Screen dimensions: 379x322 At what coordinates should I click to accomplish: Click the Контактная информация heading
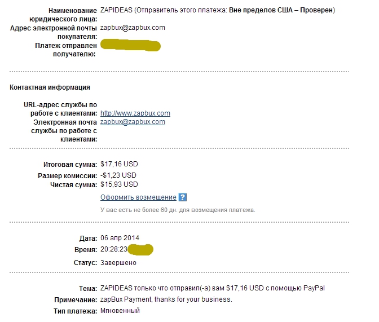50,87
